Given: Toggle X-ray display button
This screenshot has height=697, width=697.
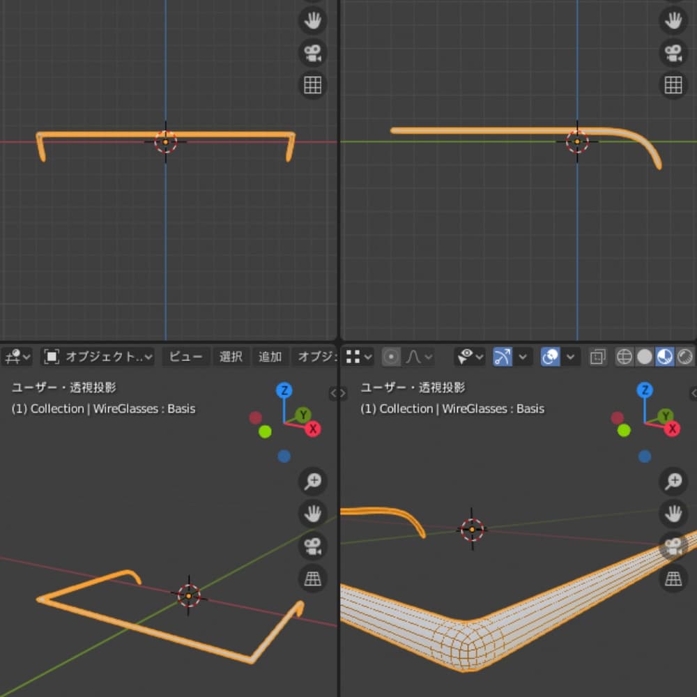Looking at the screenshot, I should click(597, 357).
